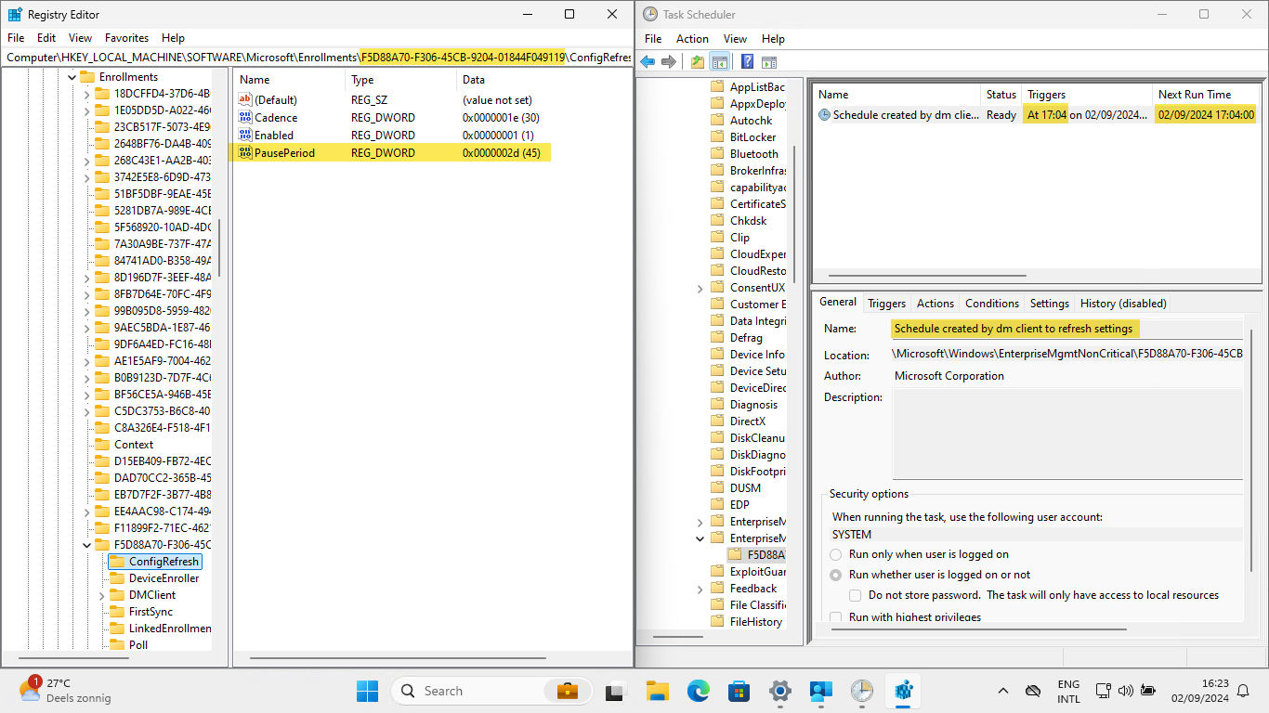This screenshot has height=713, width=1269.
Task: Toggle the Show/Hide Console Tree icon
Action: click(719, 62)
